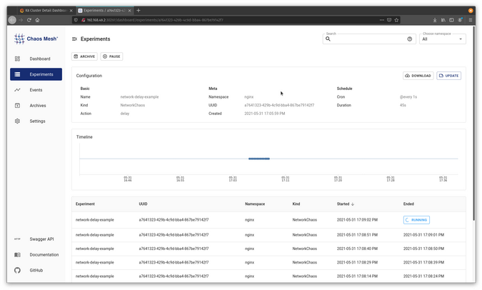Open Settings page
This screenshot has height=290, width=482.
36,121
